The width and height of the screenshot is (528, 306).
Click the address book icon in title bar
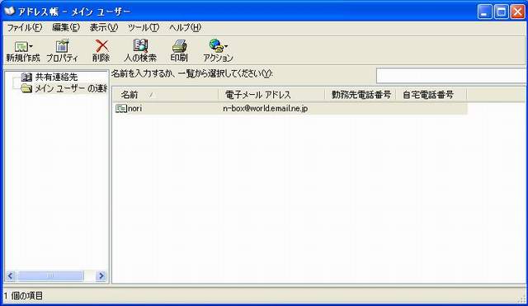[x=9, y=11]
